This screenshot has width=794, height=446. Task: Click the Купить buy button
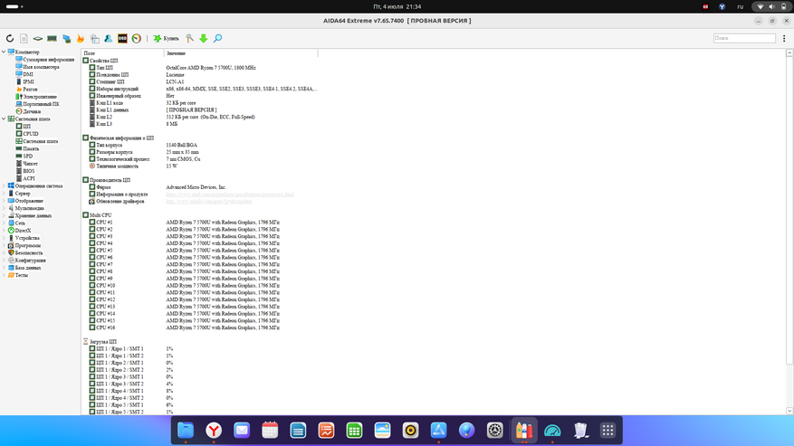pyautogui.click(x=166, y=39)
